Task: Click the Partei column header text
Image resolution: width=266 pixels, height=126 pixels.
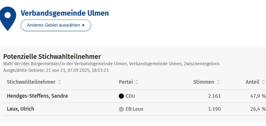Action: [x=126, y=82]
